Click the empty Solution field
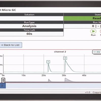This screenshot has width=101, height=101. pos(32,18)
